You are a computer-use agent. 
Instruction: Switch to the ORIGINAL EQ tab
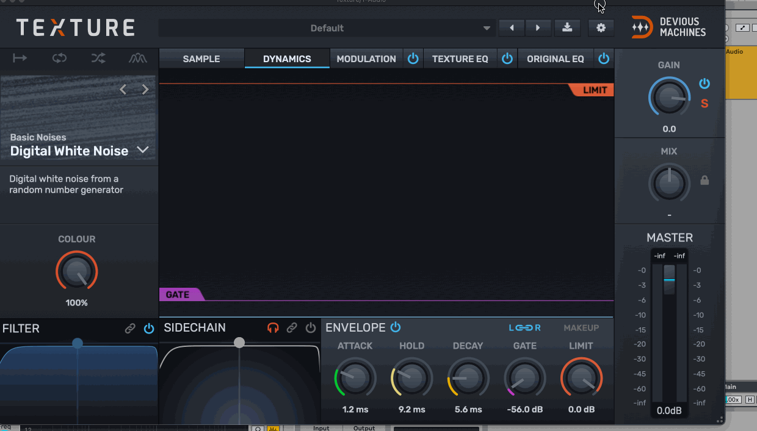point(556,59)
